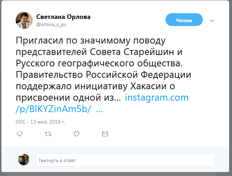
Task: Toggle the Читаю follow button
Action: pos(184,20)
